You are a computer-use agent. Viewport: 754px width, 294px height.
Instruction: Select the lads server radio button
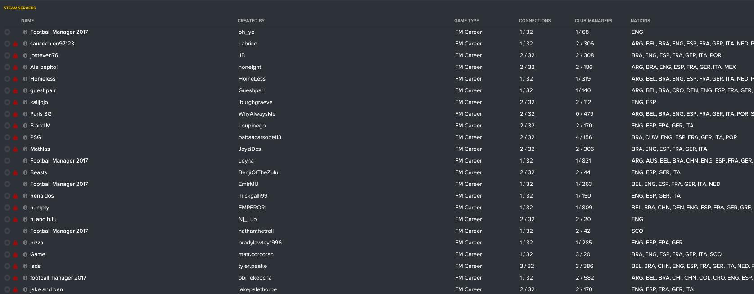coord(7,266)
